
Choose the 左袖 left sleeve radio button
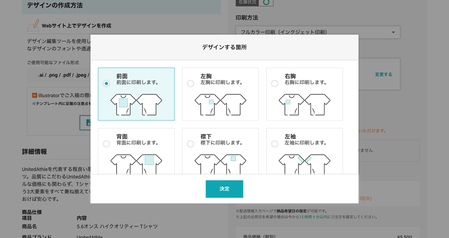tap(274, 144)
